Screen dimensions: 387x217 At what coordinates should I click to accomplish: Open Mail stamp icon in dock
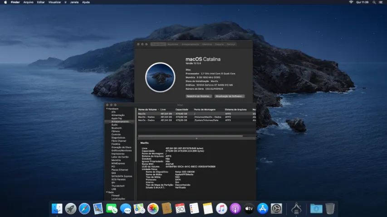(x=98, y=208)
